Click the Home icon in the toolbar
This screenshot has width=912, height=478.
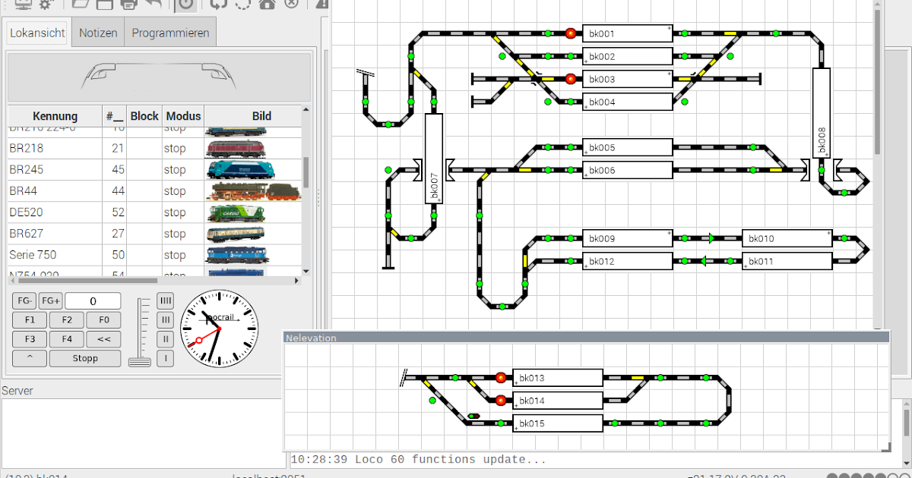click(268, 5)
